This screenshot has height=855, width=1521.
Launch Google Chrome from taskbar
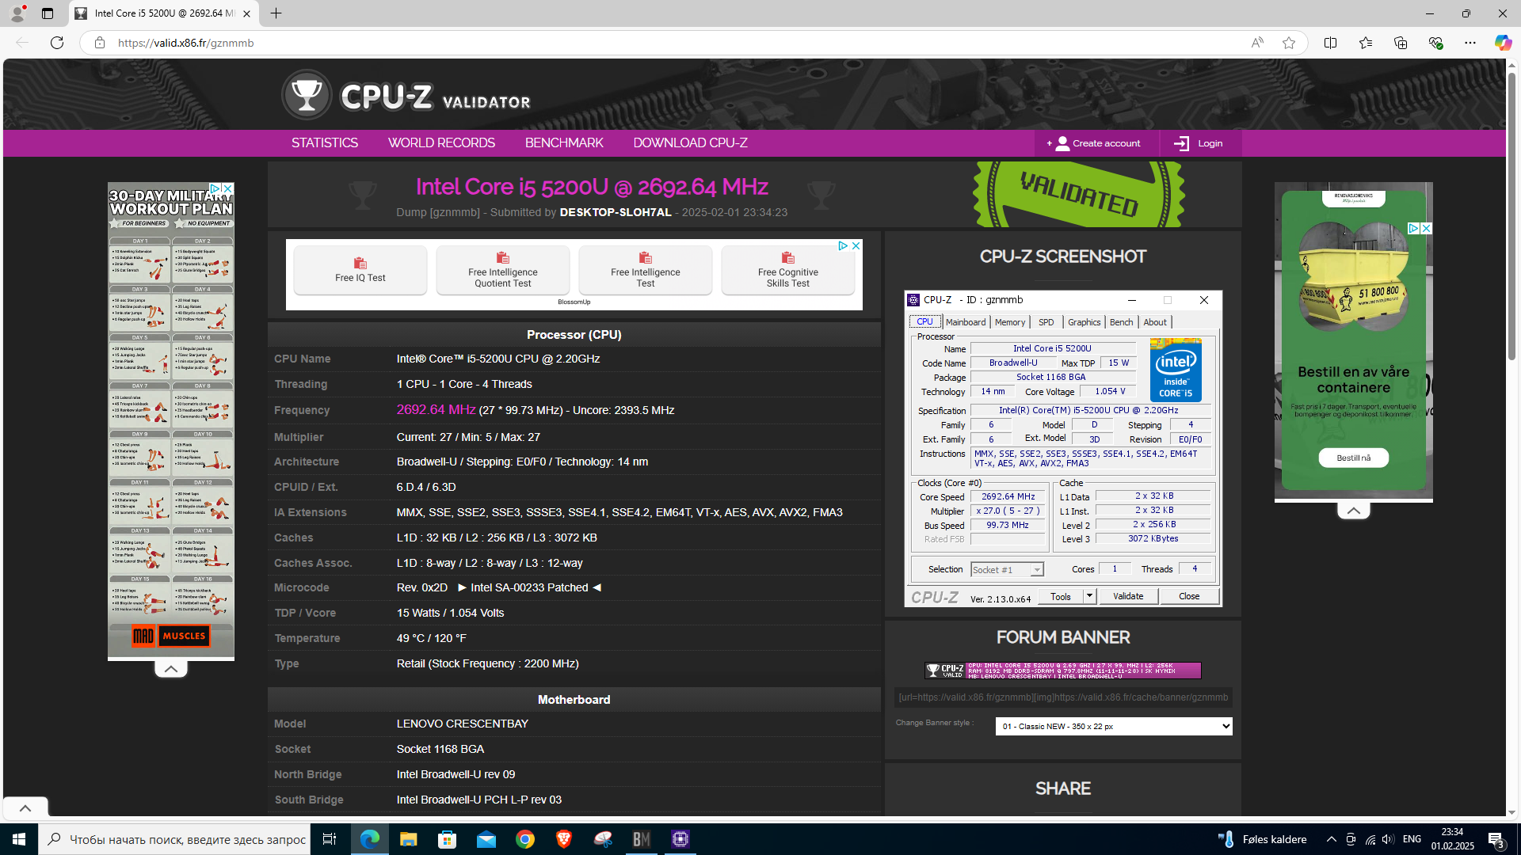524,839
